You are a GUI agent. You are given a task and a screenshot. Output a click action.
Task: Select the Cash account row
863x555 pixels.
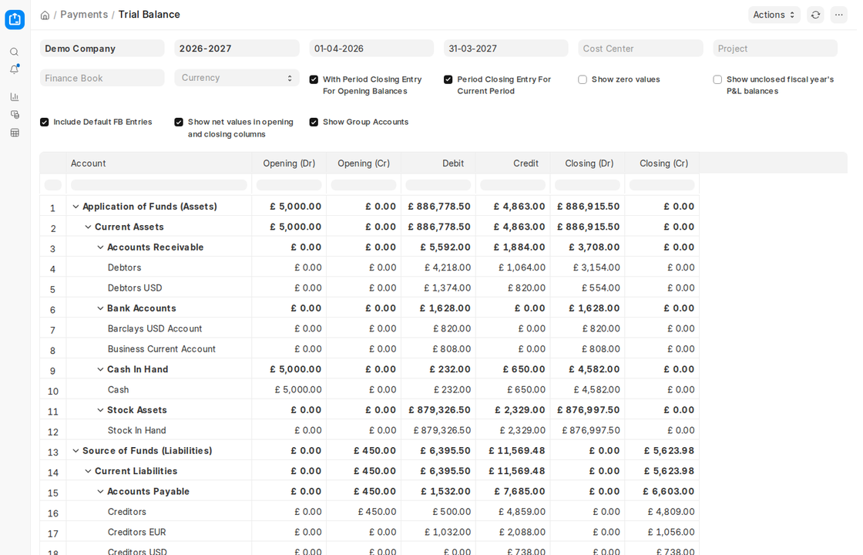pos(369,390)
